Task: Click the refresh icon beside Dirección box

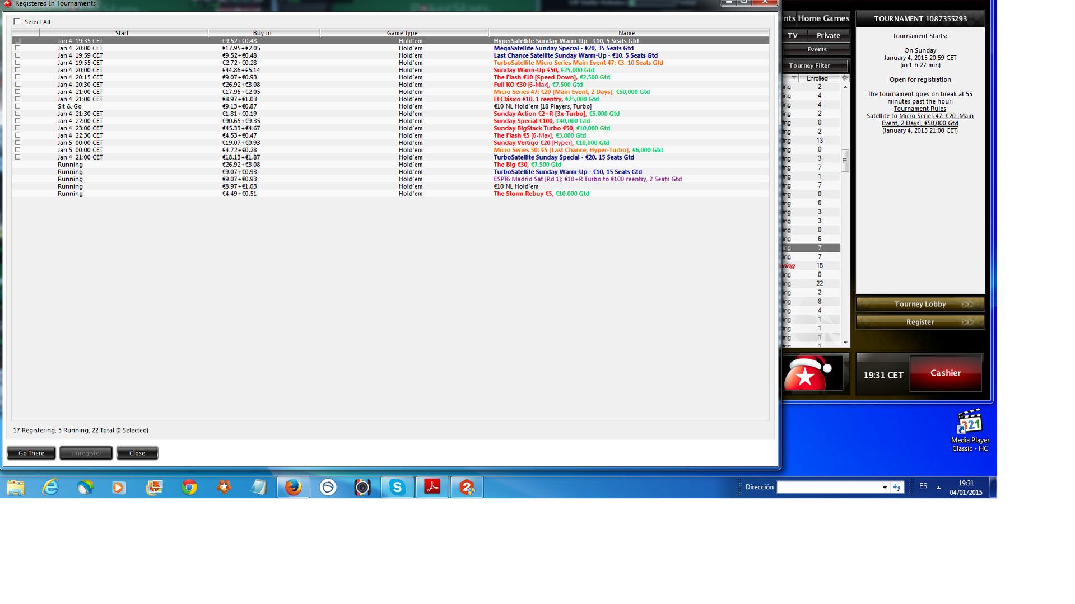Action: (x=897, y=488)
